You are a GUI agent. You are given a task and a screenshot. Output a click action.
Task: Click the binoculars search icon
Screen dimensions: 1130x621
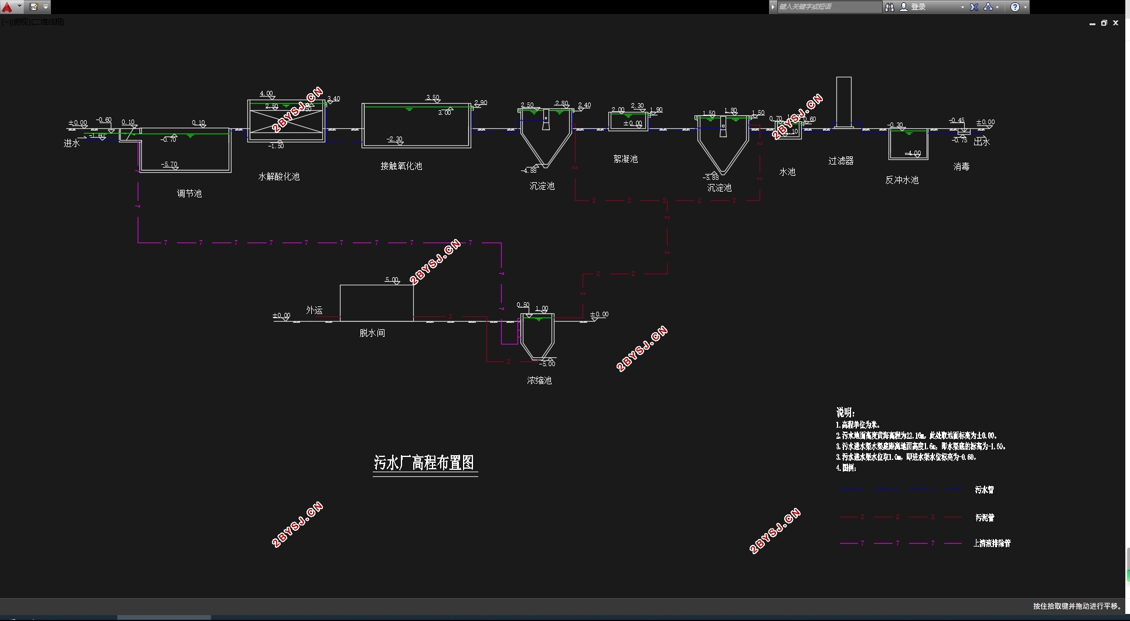[x=890, y=7]
